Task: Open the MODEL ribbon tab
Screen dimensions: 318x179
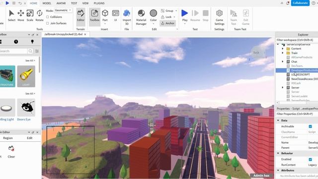Action: pos(47,3)
